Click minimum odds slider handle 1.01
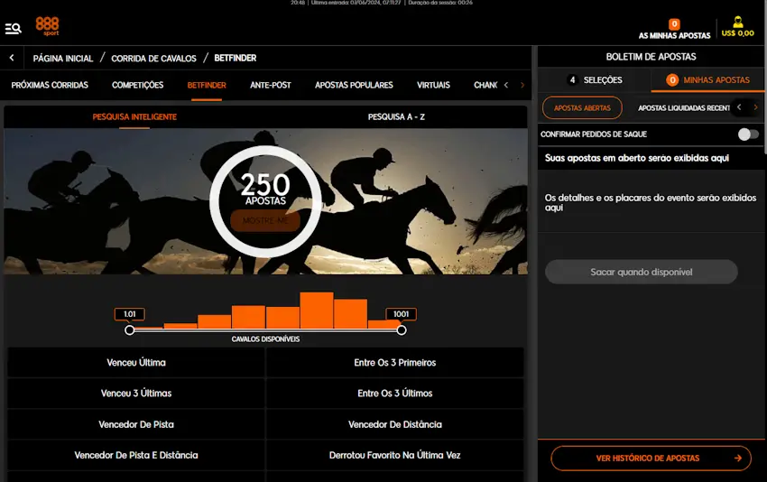 coord(130,330)
